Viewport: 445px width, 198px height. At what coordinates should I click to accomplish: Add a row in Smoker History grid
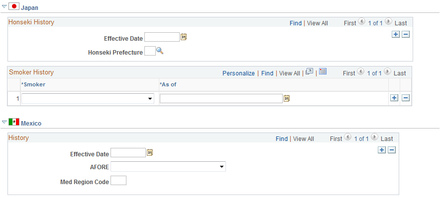394,98
